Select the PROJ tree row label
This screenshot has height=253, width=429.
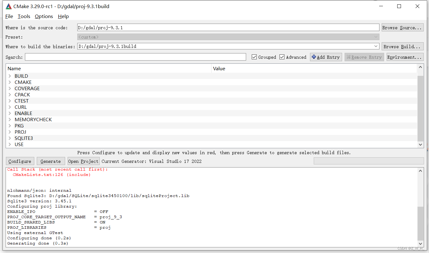(20, 132)
